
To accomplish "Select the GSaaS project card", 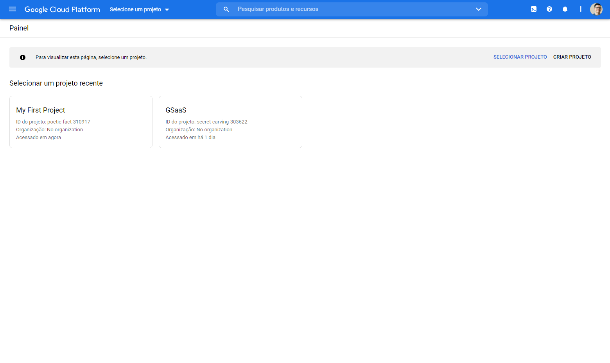I will [230, 122].
